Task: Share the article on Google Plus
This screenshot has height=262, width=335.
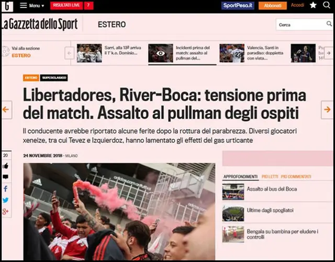Action: point(6,211)
